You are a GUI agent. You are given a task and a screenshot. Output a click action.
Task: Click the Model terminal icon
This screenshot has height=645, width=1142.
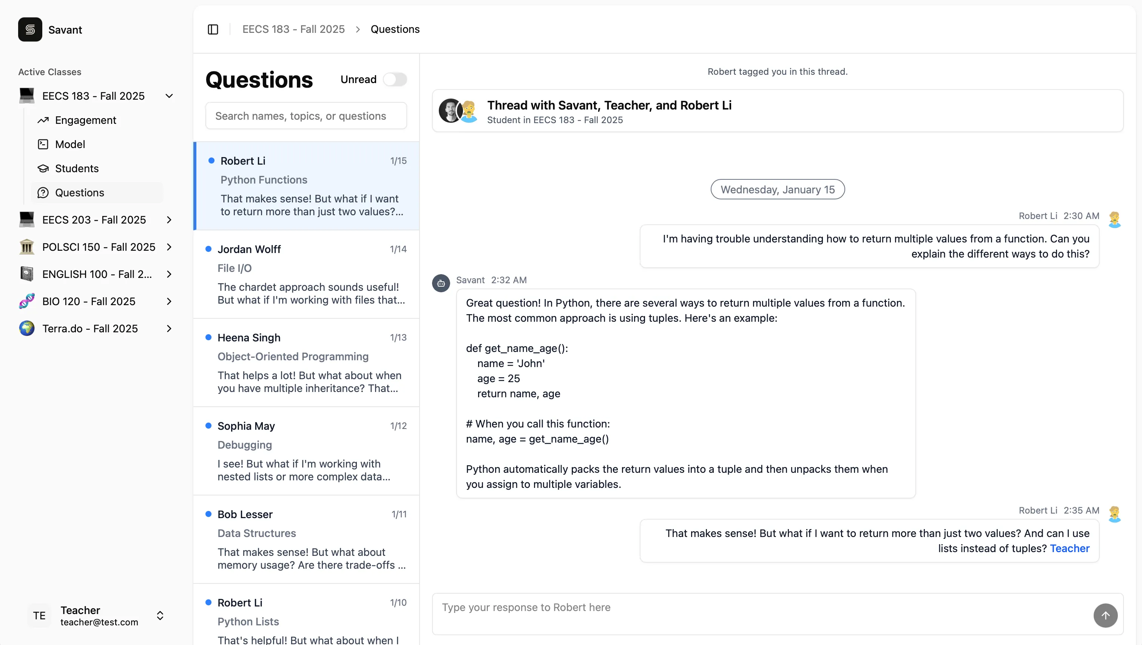tap(43, 144)
